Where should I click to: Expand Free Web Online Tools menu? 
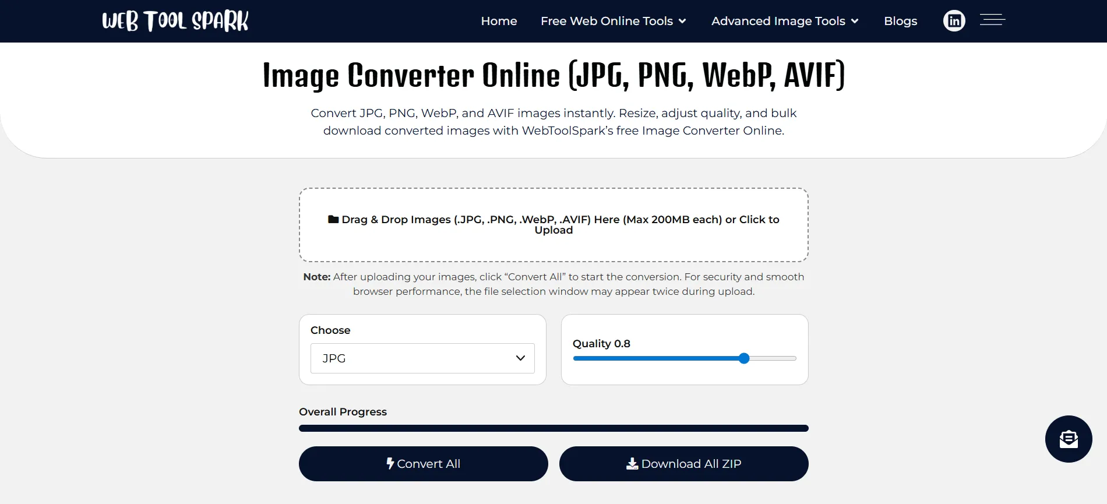(x=614, y=21)
